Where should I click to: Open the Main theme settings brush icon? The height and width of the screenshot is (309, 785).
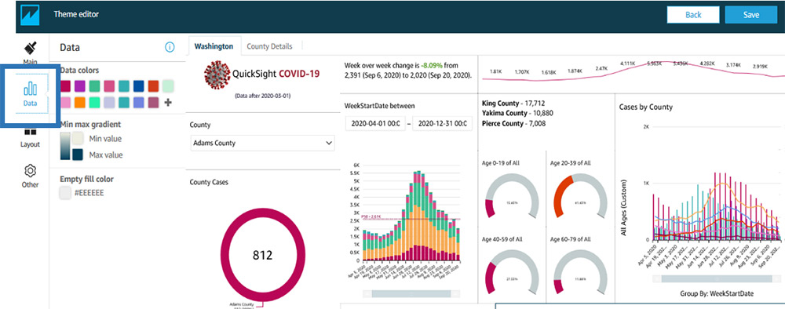tap(30, 49)
